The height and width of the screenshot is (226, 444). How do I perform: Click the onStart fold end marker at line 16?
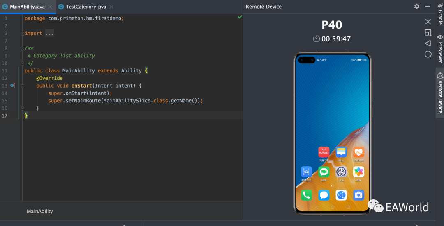pos(22,108)
